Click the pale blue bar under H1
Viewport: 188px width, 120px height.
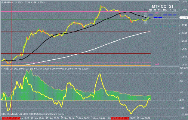point(170,15)
